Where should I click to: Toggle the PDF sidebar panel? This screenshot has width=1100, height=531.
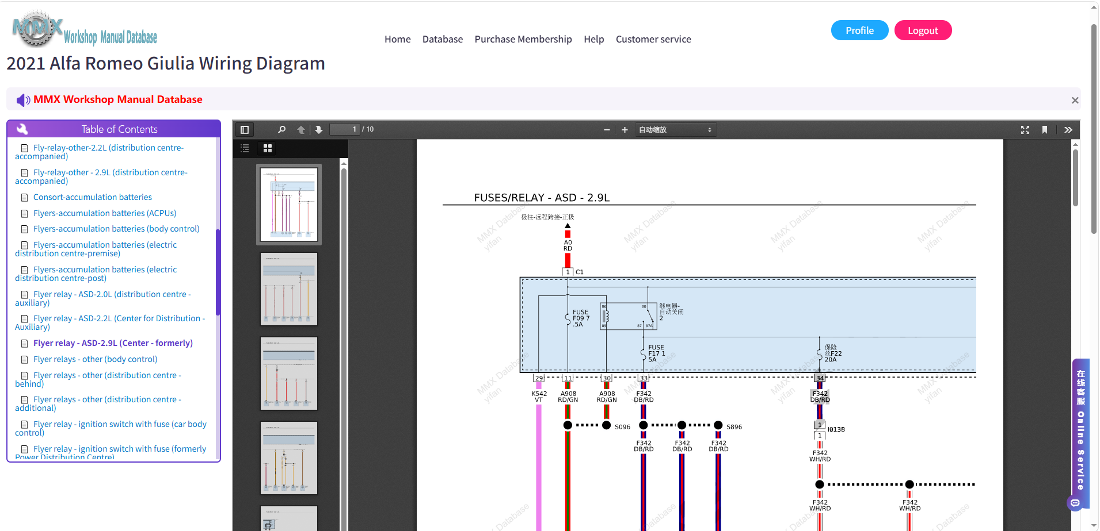pos(245,130)
